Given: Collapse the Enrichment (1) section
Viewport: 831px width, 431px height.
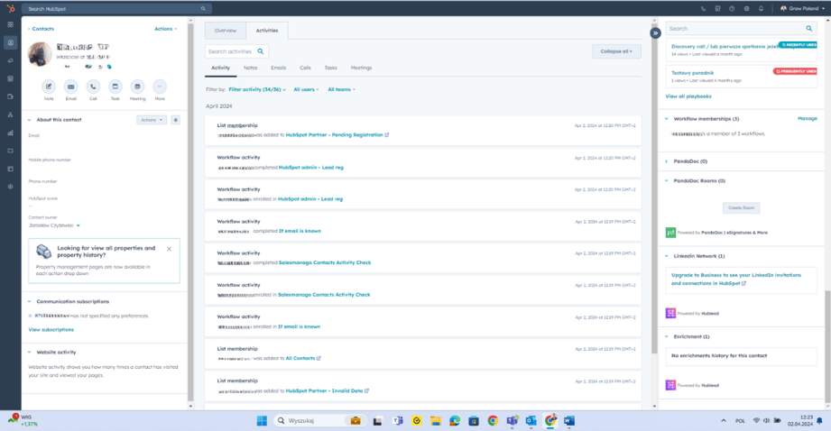Looking at the screenshot, I should [x=667, y=336].
